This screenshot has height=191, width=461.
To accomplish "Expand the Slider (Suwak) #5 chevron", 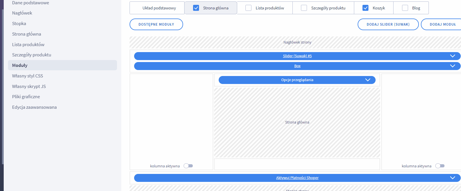I will [452, 56].
